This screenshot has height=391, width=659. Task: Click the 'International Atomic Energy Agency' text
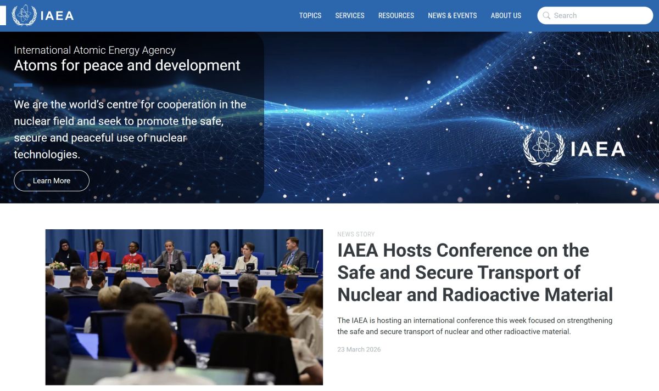point(95,50)
